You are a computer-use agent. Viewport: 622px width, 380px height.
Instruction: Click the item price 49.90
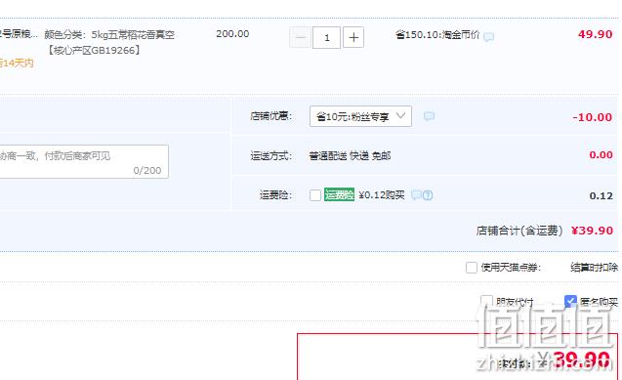pyautogui.click(x=595, y=34)
